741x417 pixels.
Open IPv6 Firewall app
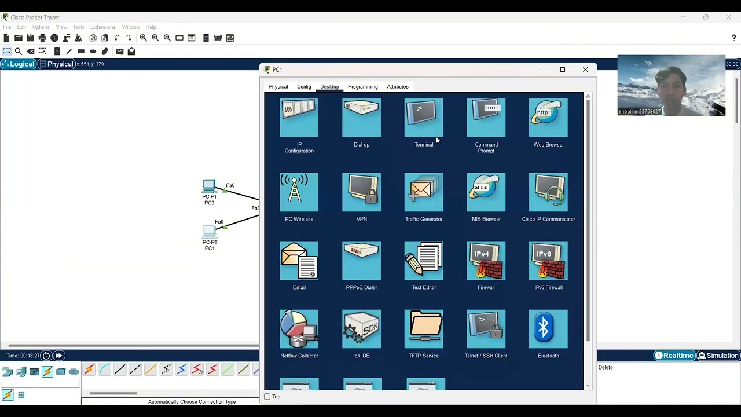pyautogui.click(x=548, y=261)
